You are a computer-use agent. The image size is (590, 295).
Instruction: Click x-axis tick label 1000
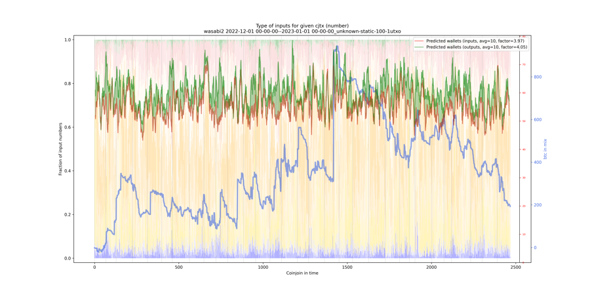pyautogui.click(x=263, y=267)
